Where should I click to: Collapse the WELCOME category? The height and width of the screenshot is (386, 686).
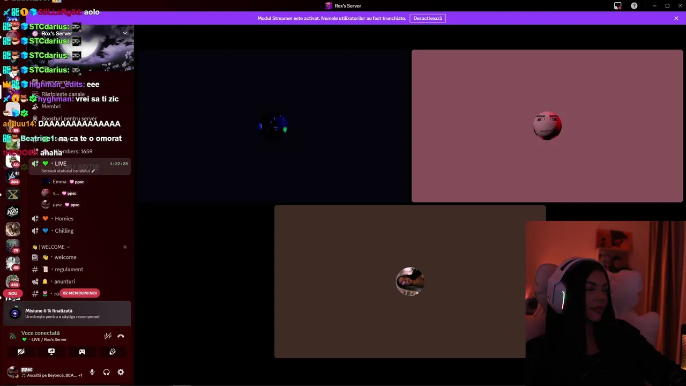pos(51,247)
